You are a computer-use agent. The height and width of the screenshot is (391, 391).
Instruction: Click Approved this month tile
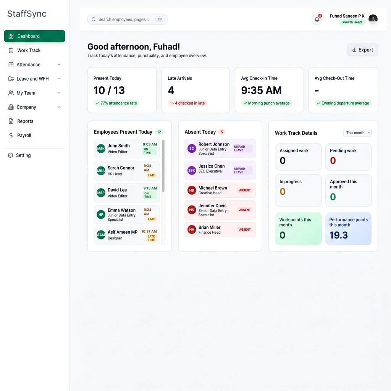[x=348, y=190]
